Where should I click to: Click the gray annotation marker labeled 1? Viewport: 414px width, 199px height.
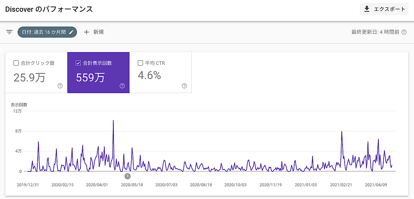click(127, 176)
